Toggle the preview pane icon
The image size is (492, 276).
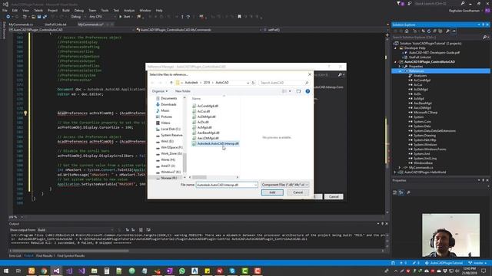pos(298,91)
